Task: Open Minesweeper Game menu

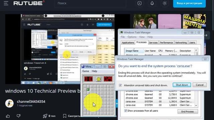Action: (x=86, y=71)
